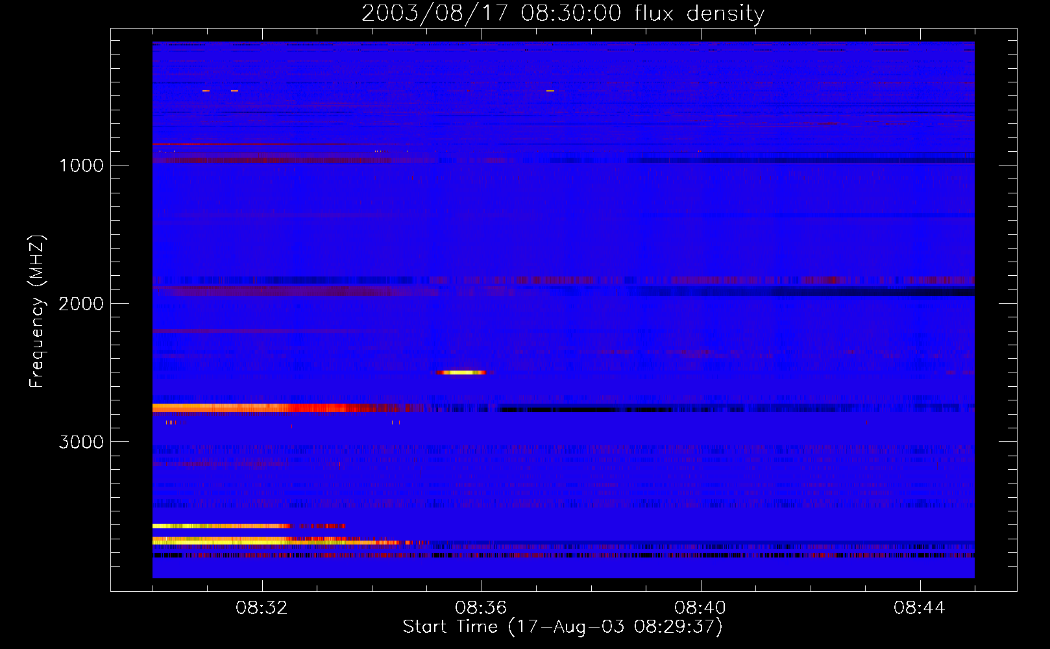
Task: Click the 'Start Time (17-Aug-03 08:29:37)' label
Action: point(563,627)
